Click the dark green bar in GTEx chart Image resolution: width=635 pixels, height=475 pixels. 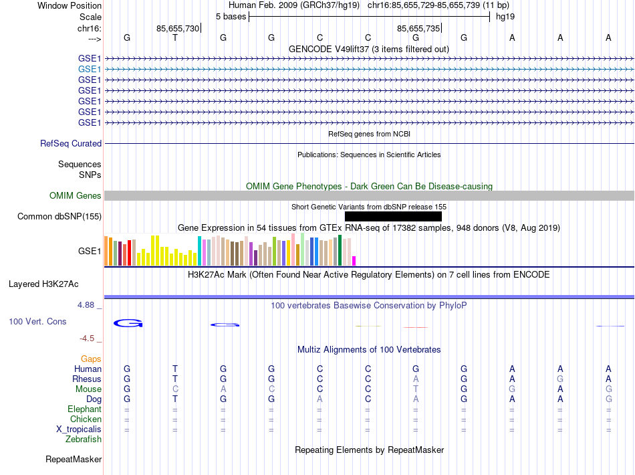[x=340, y=250]
